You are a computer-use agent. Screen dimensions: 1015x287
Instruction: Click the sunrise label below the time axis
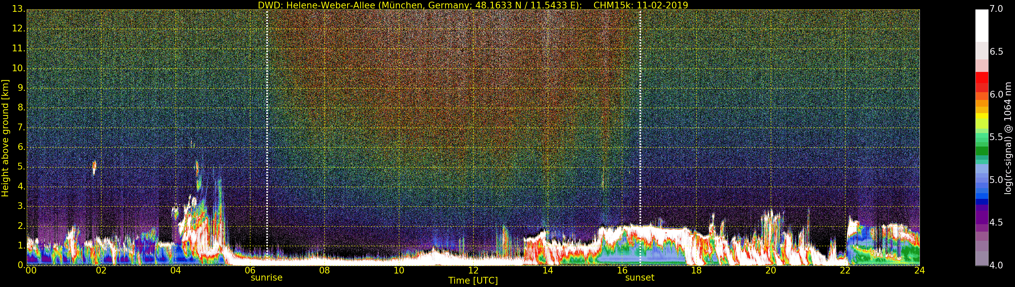(266, 278)
